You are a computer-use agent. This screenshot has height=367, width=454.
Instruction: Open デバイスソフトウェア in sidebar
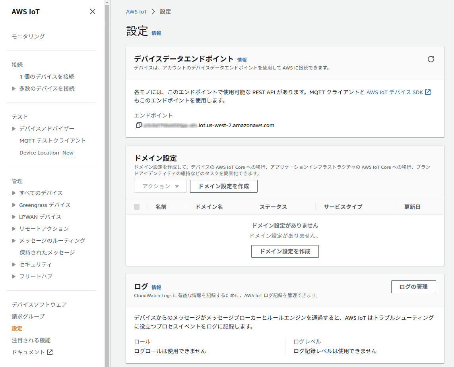39,305
